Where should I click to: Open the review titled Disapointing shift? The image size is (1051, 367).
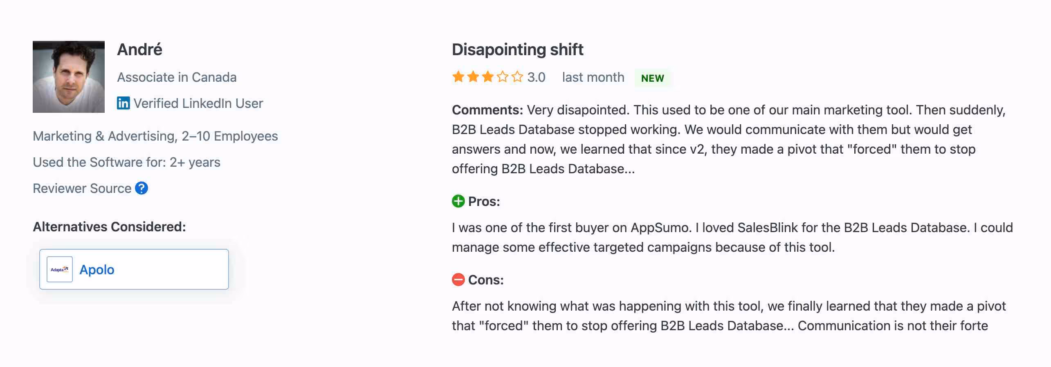pos(517,49)
